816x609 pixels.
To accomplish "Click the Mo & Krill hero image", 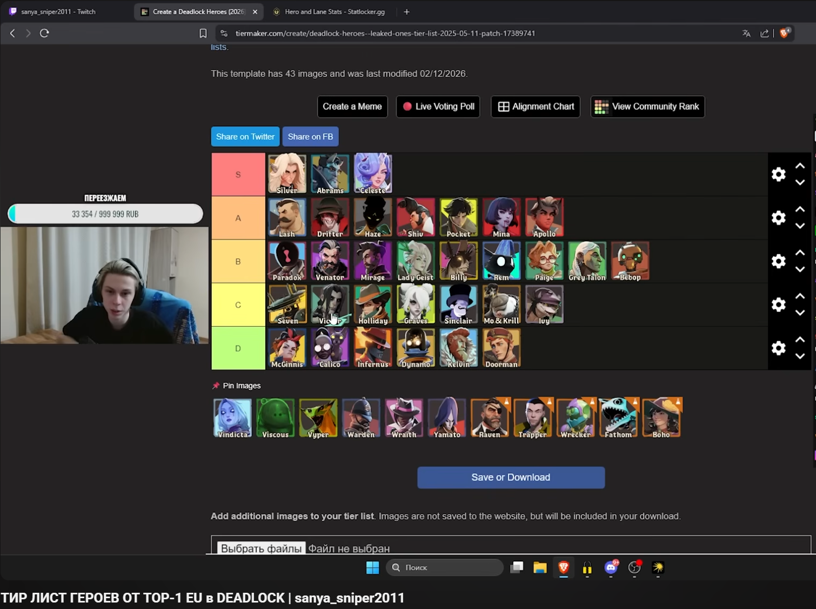I will tap(501, 304).
